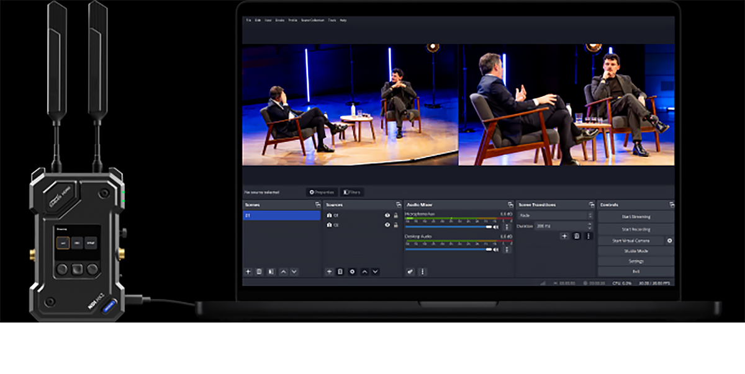This screenshot has width=745, height=374.
Task: Move source up with arrow
Action: pyautogui.click(x=365, y=272)
